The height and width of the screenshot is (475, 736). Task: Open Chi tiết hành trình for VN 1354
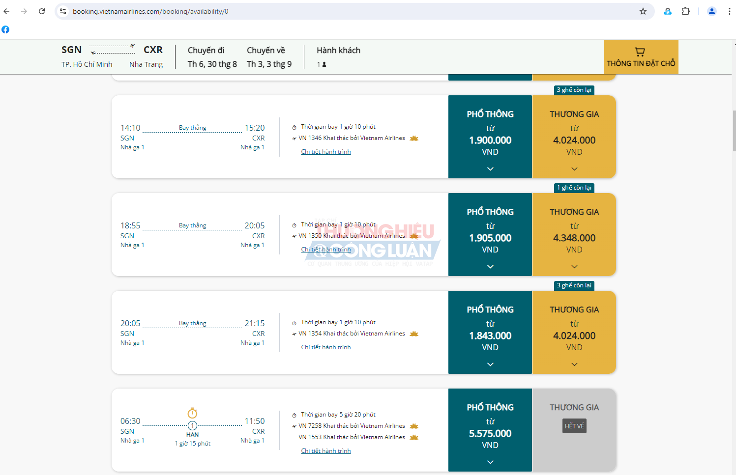[326, 347]
